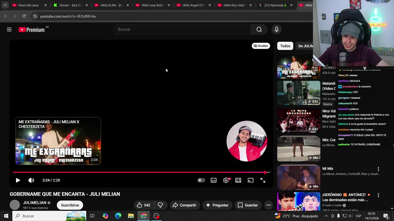Launch Copilot from the taskbar
Image resolution: width=394 pixels, height=221 pixels.
tap(105, 216)
